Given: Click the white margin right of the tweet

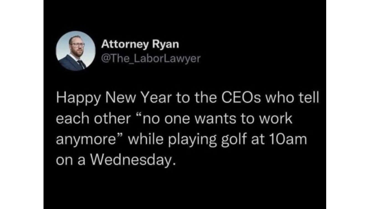Looking at the screenshot, I should point(349,104).
